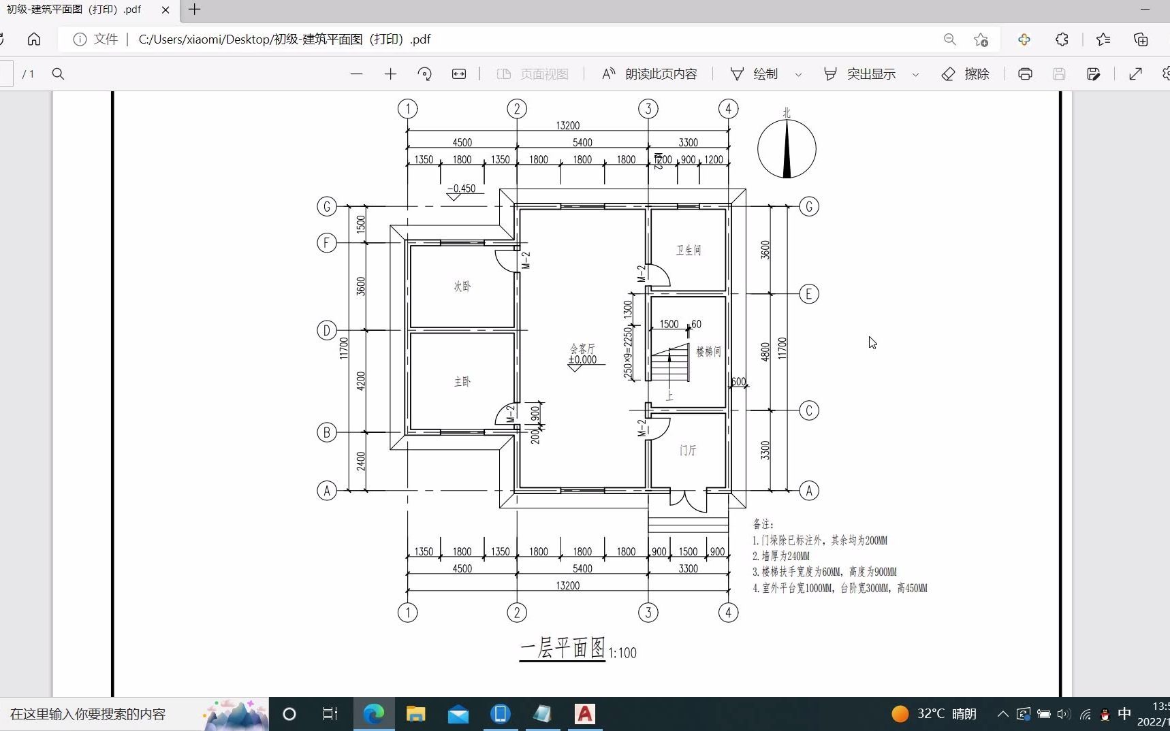Viewport: 1170px width, 731px height.
Task: Open network settings from system tray
Action: click(x=1086, y=714)
